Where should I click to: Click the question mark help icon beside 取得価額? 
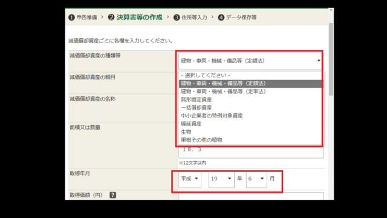pyautogui.click(x=113, y=195)
